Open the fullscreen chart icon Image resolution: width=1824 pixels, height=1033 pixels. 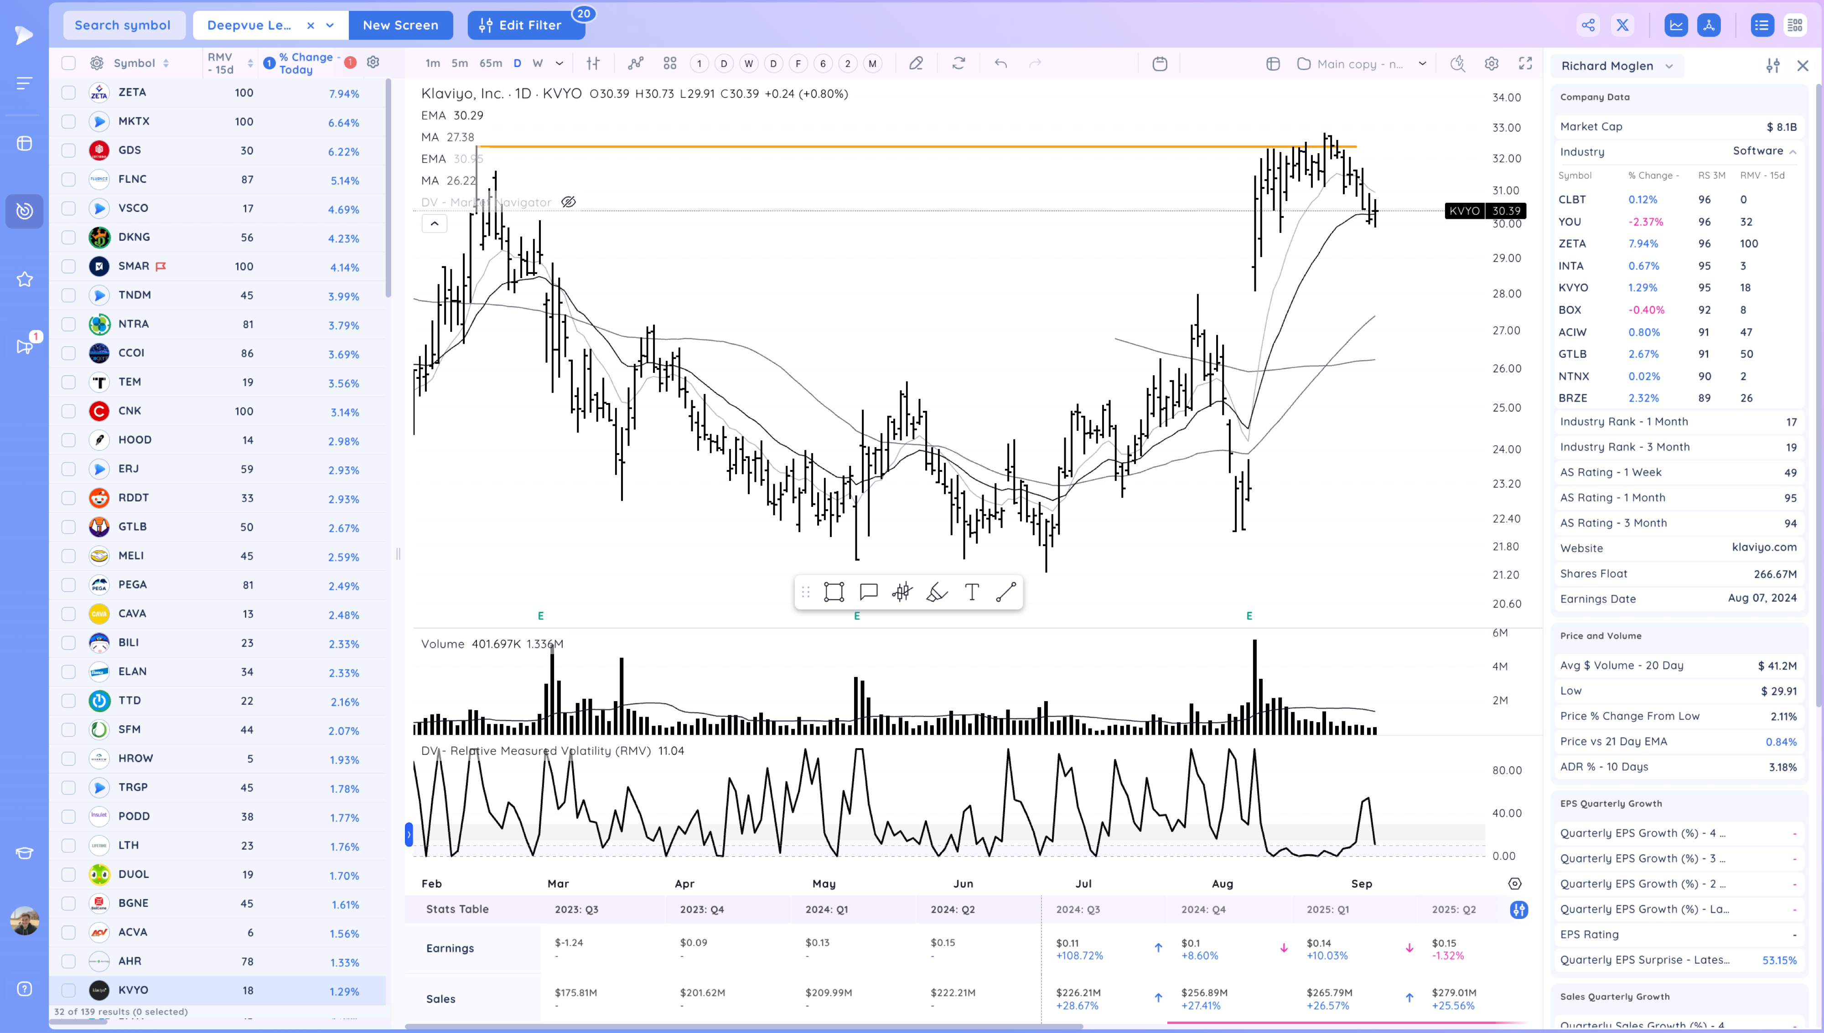tap(1525, 64)
